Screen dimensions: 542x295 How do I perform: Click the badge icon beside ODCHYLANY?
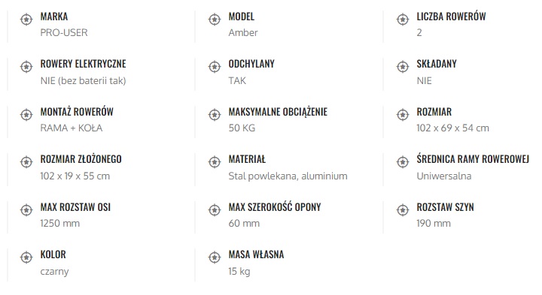coord(215,67)
